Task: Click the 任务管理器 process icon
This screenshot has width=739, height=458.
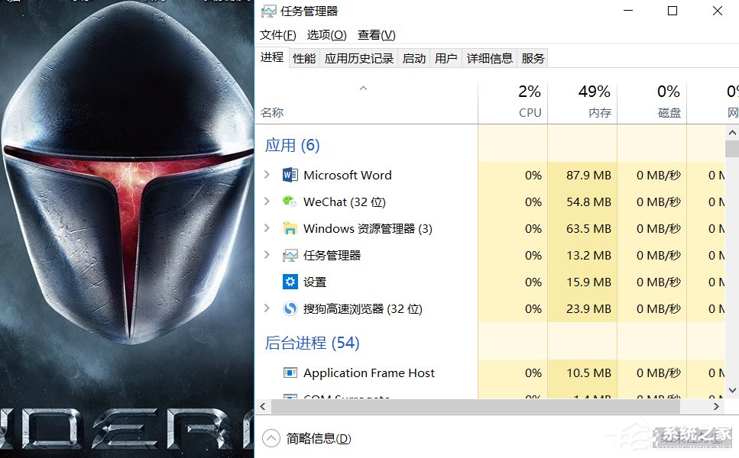Action: tap(289, 255)
